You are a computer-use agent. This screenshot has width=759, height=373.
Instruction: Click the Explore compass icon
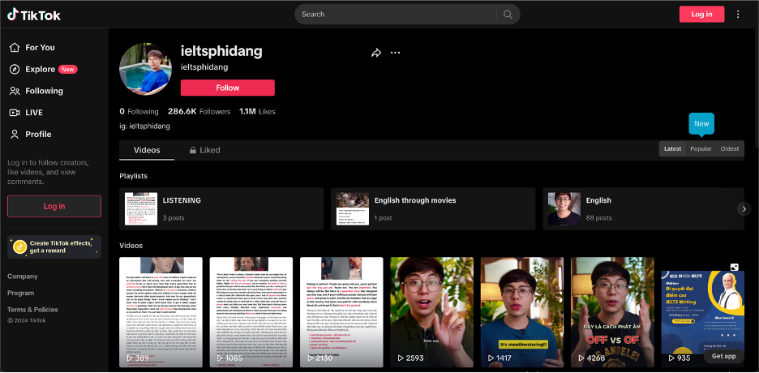tap(15, 69)
